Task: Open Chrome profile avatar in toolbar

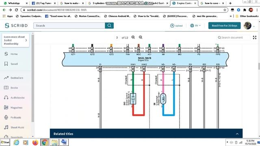Action: [251, 10]
